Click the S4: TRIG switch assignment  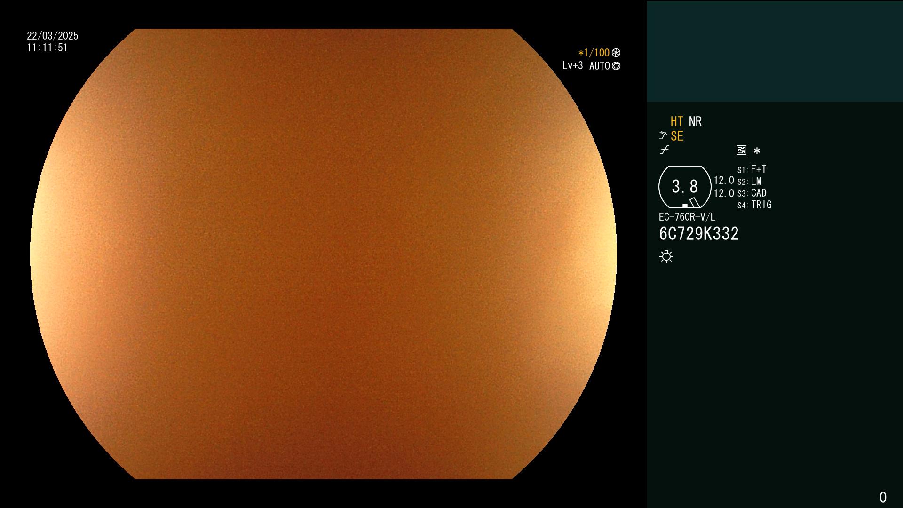(754, 205)
